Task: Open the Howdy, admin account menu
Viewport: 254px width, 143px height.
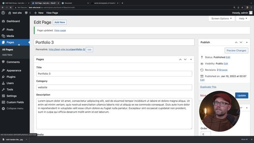Action: [x=242, y=13]
